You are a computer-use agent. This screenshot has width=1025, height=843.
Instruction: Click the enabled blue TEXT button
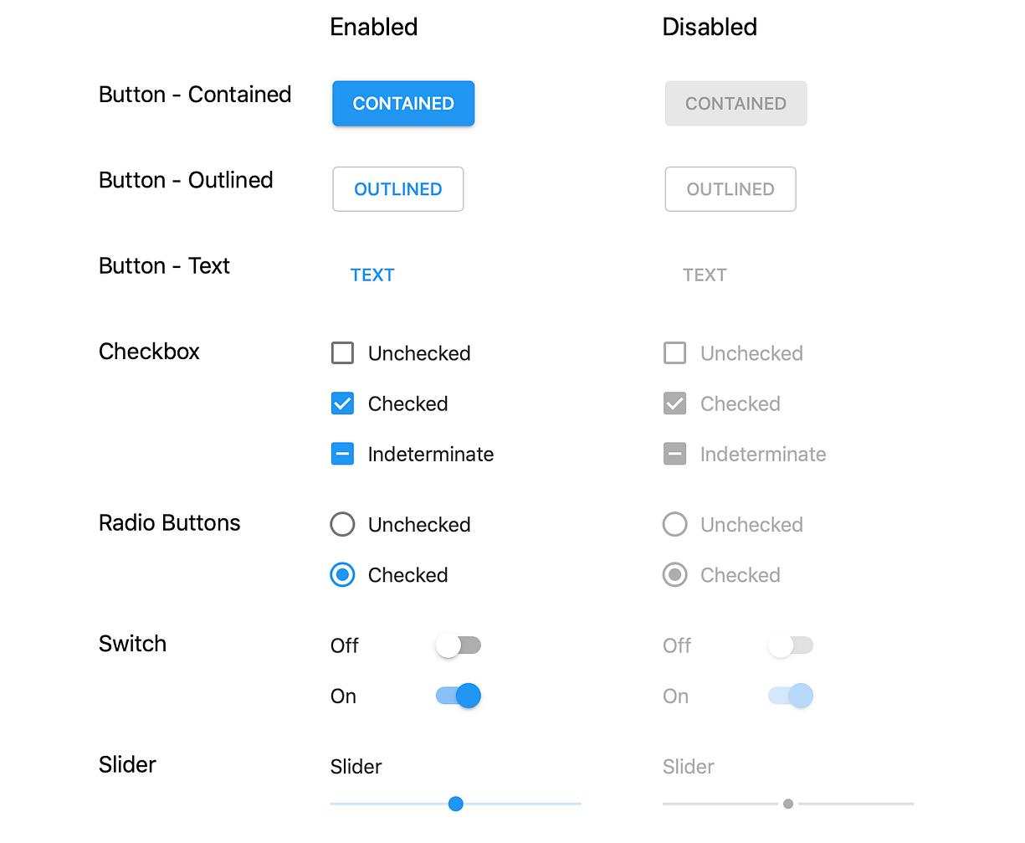tap(372, 275)
